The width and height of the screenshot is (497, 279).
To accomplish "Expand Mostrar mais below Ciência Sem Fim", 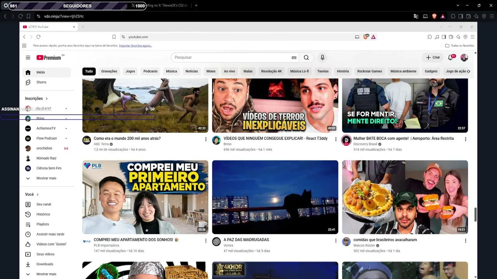I will tap(47, 178).
